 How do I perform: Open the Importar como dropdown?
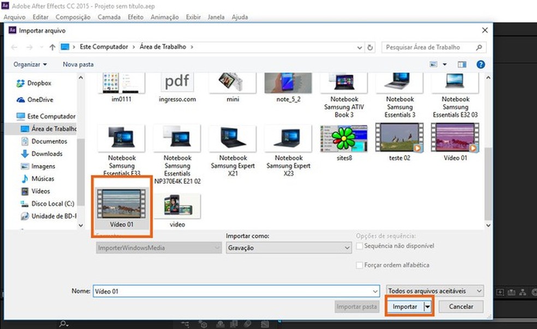(289, 248)
